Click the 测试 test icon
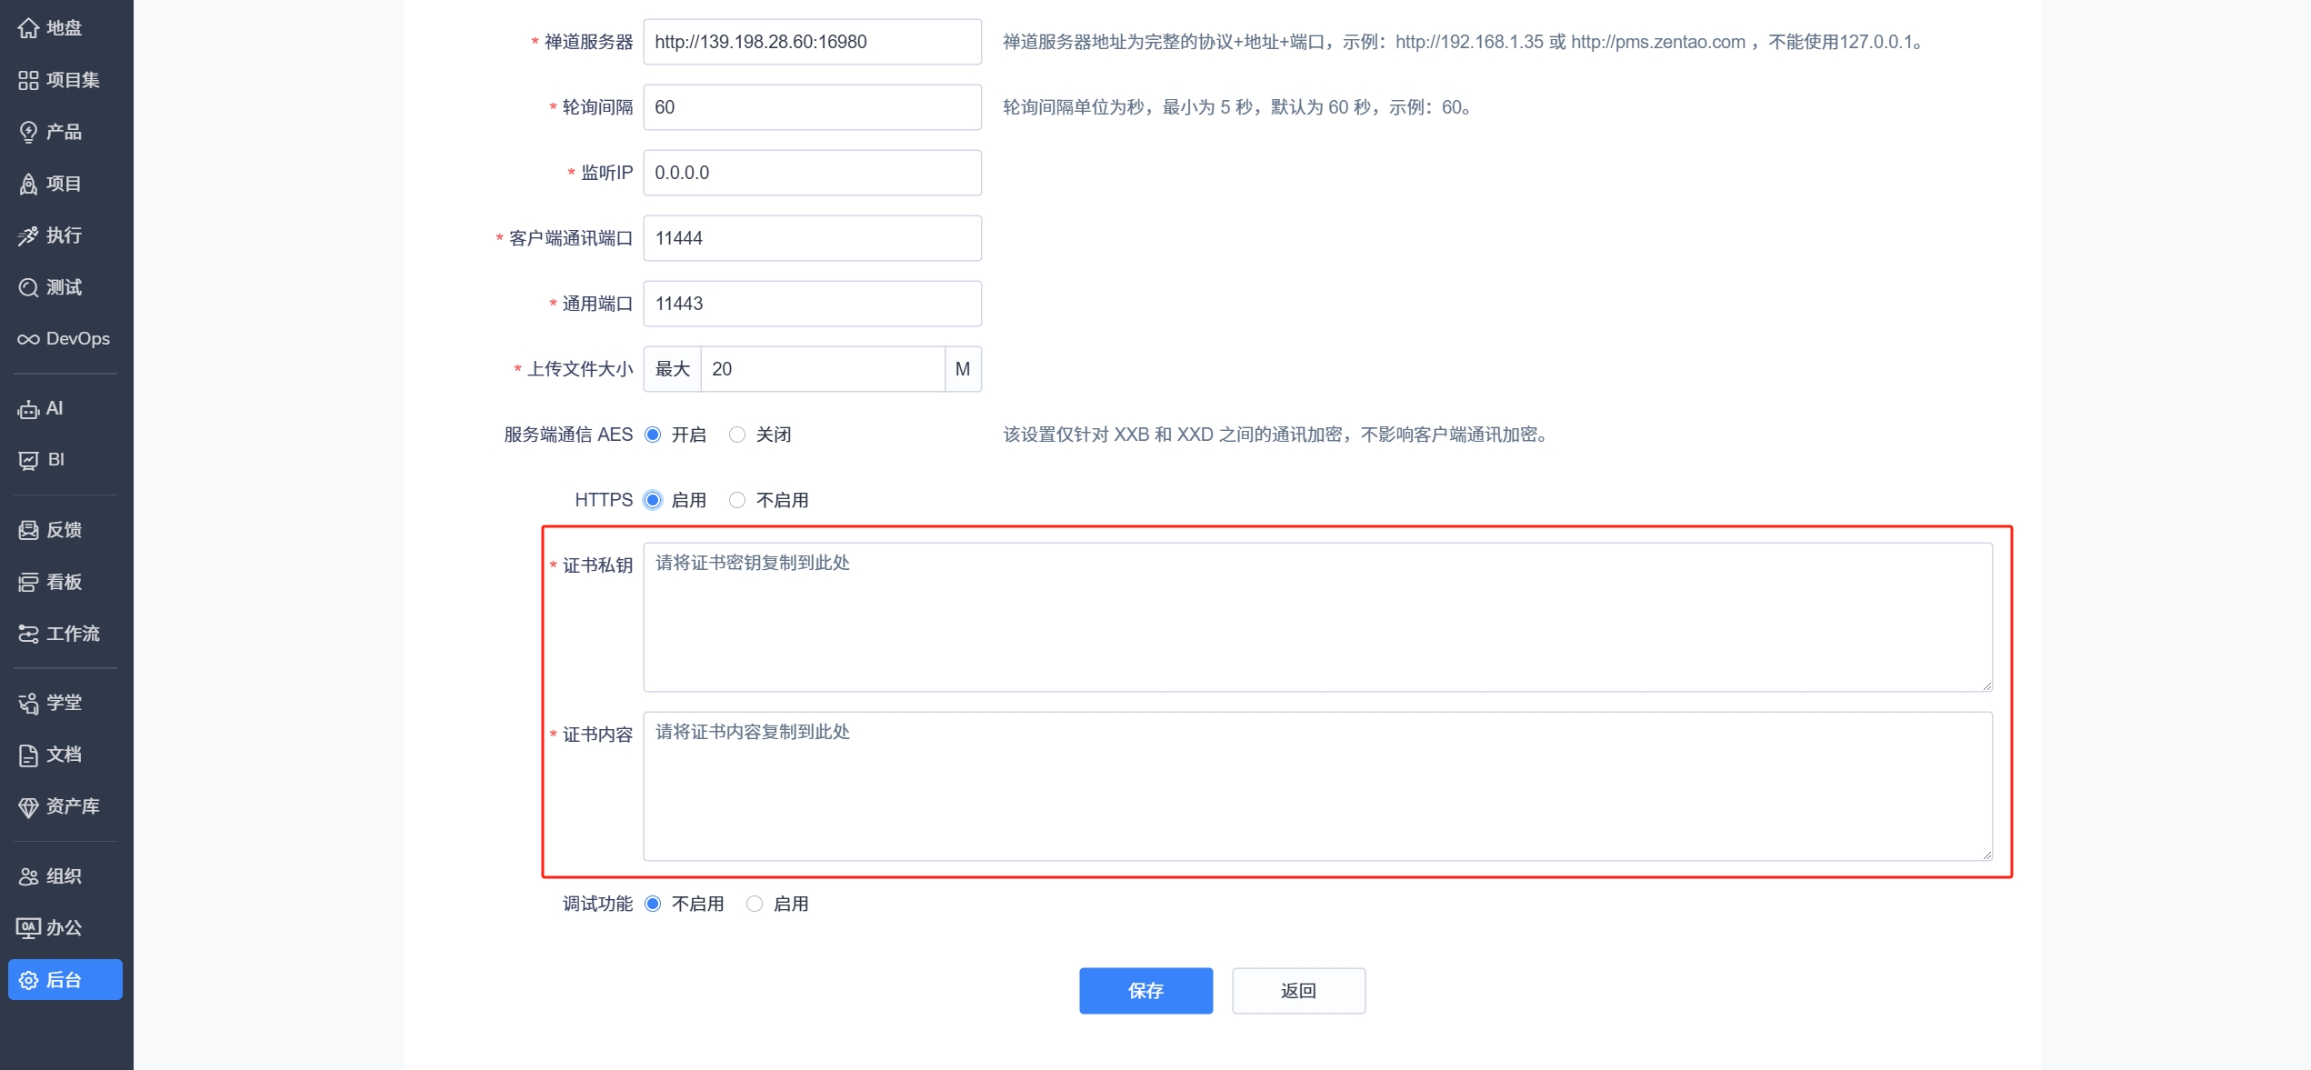This screenshot has width=2311, height=1070. pos(28,287)
